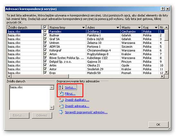Click the Sortuj A-Z sort icon

(61, 87)
